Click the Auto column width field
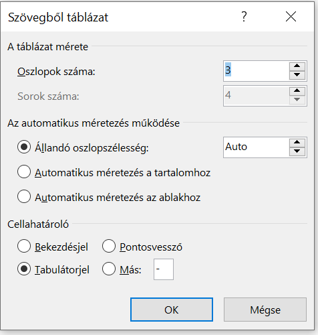Screen dimensions: 318x335 click(x=257, y=147)
